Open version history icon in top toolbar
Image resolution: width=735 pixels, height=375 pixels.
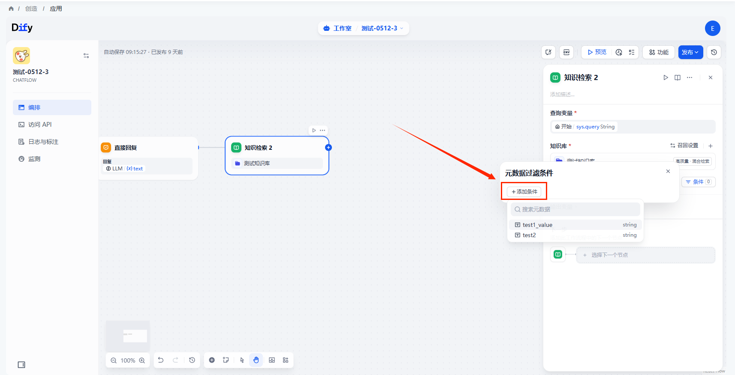714,52
